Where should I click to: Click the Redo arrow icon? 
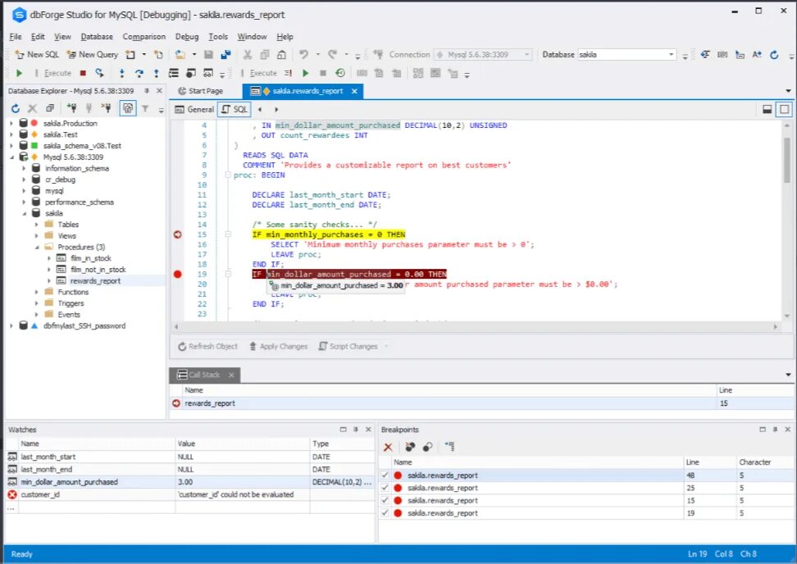point(332,54)
